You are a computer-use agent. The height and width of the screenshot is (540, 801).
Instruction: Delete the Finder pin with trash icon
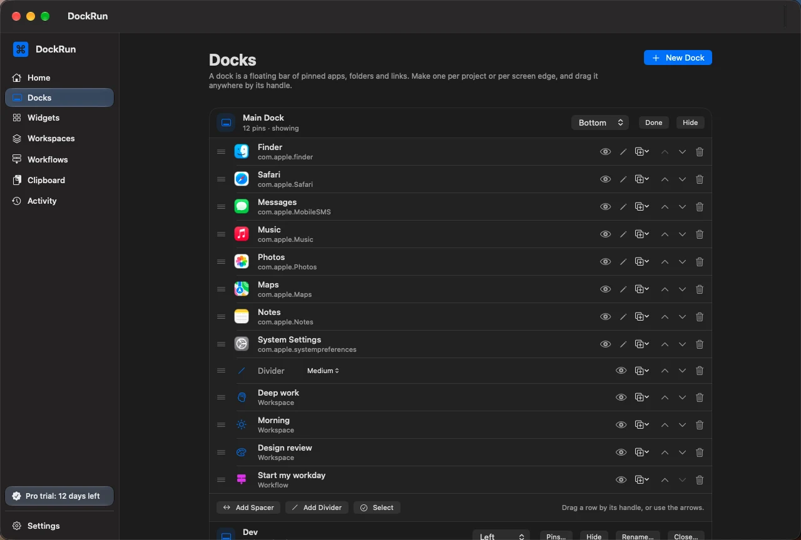pyautogui.click(x=700, y=152)
